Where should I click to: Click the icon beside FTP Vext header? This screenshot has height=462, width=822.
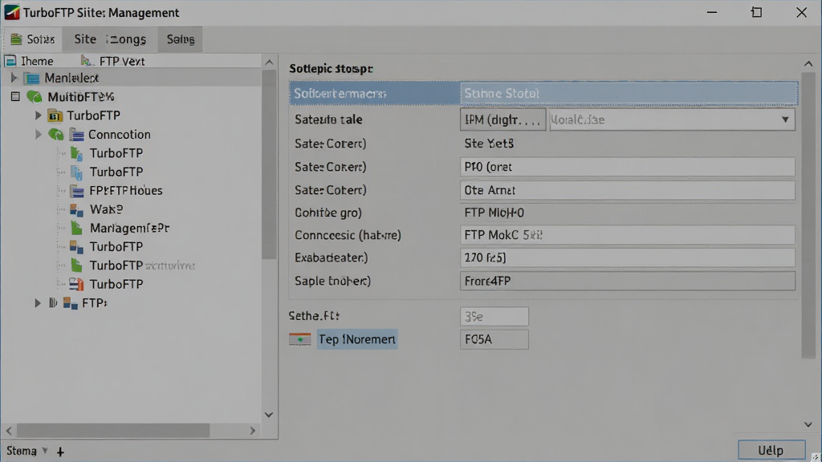tap(87, 61)
